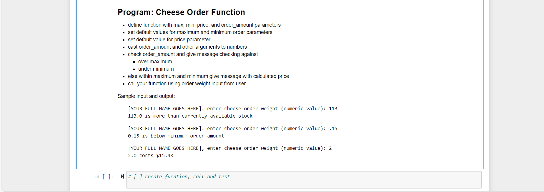Click bullet 'define function with max, min, price, and order_amount parameters'
The image size is (544, 192).
click(x=204, y=25)
